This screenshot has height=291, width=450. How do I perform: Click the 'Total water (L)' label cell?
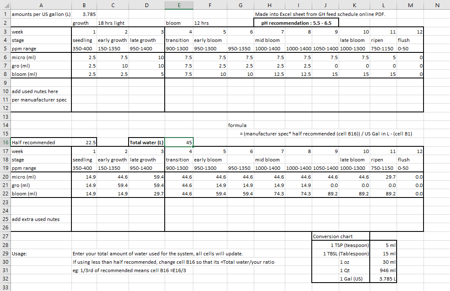(146, 142)
